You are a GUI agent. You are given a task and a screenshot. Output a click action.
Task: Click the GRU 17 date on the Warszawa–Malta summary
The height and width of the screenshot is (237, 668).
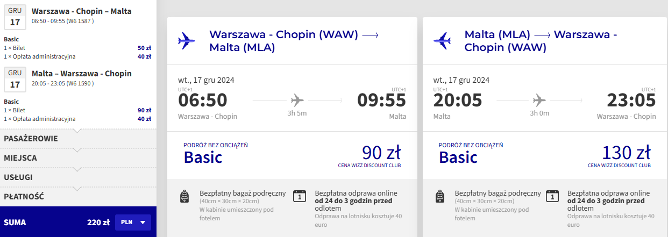[15, 16]
